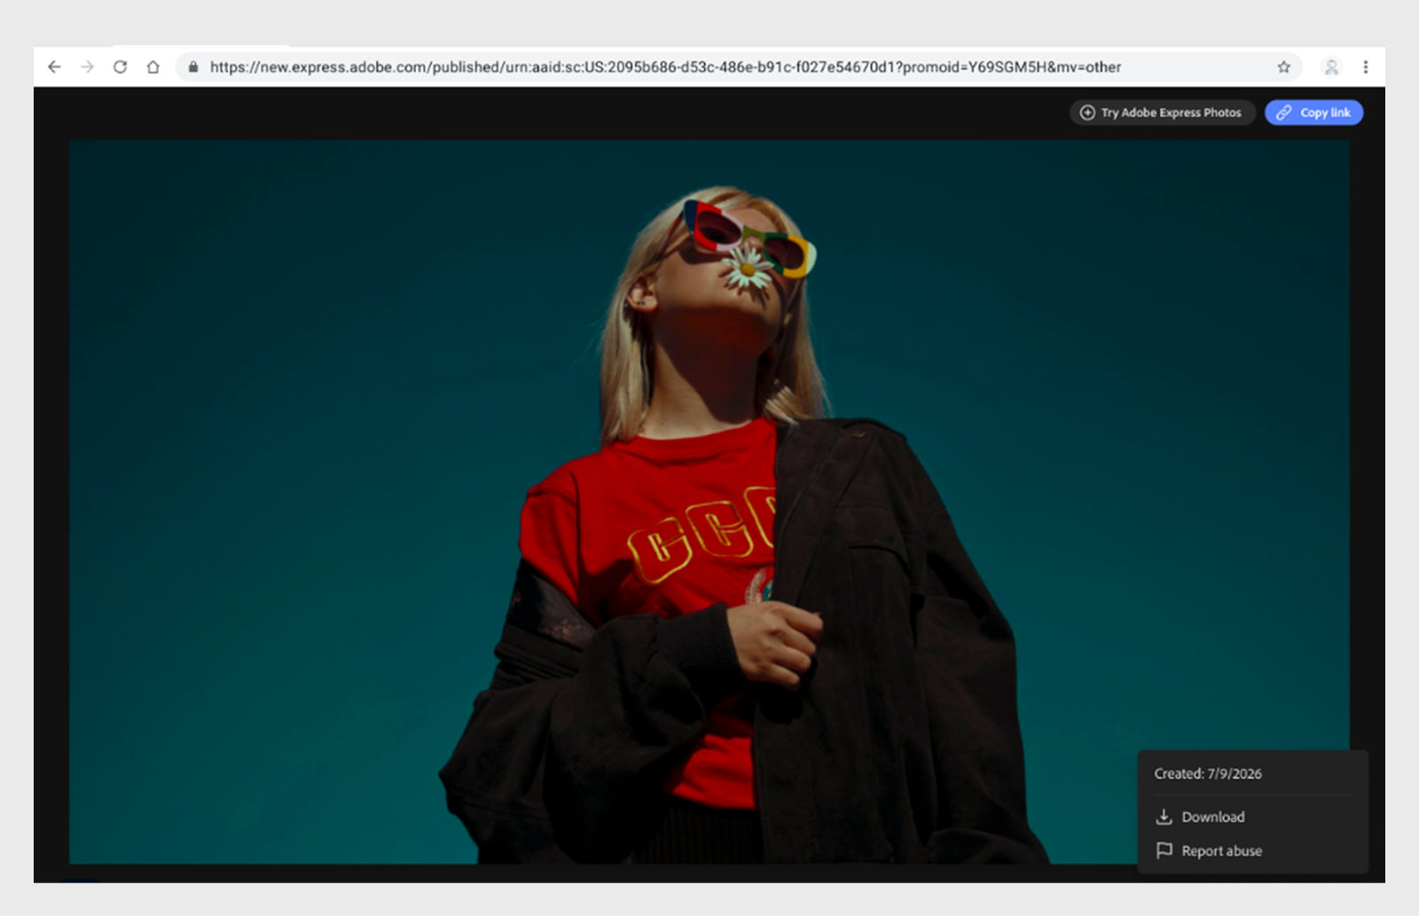Click the blue Copy link button
Viewport: 1419px width, 916px height.
[x=1313, y=113]
